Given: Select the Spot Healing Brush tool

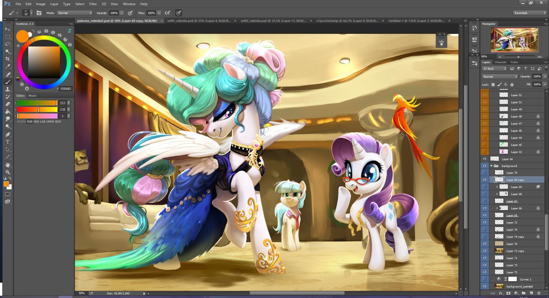Looking at the screenshot, I should 8,74.
